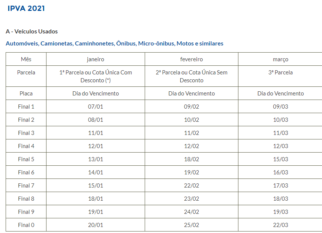The height and width of the screenshot is (233, 322).
Task: Select the Placa row header
Action: 26,94
